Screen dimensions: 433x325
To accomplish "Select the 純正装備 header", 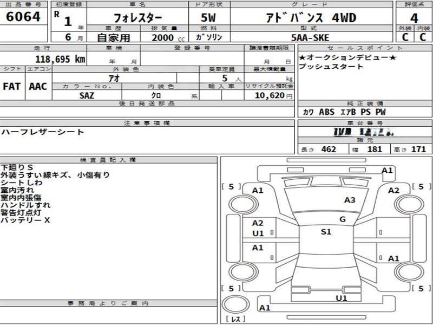I will pos(365,103).
